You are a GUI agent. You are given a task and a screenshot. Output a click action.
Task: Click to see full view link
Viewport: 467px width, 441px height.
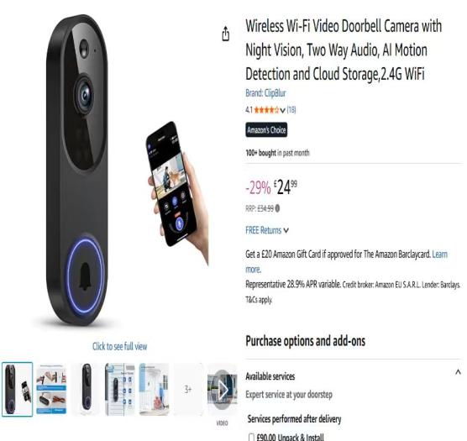119,346
